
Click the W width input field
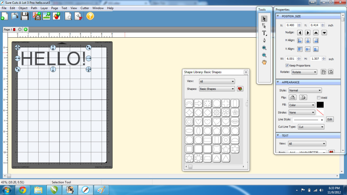(291, 59)
